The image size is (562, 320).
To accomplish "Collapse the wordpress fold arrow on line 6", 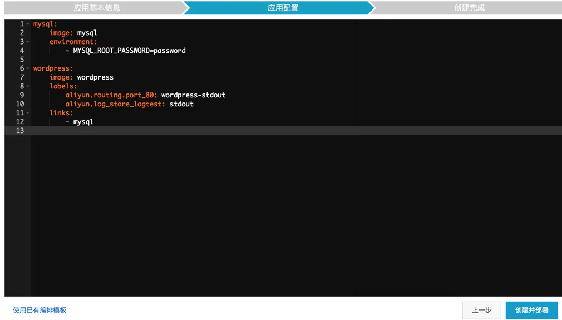I will [28, 68].
